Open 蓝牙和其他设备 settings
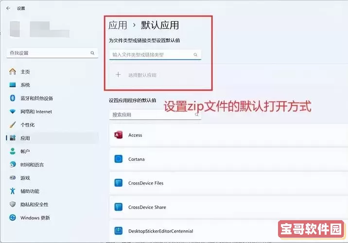The image size is (348, 243). (x=52, y=98)
